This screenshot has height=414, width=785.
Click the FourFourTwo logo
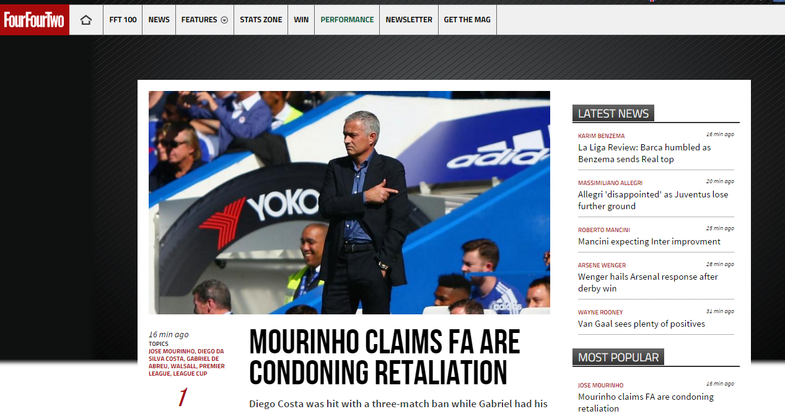pos(34,20)
